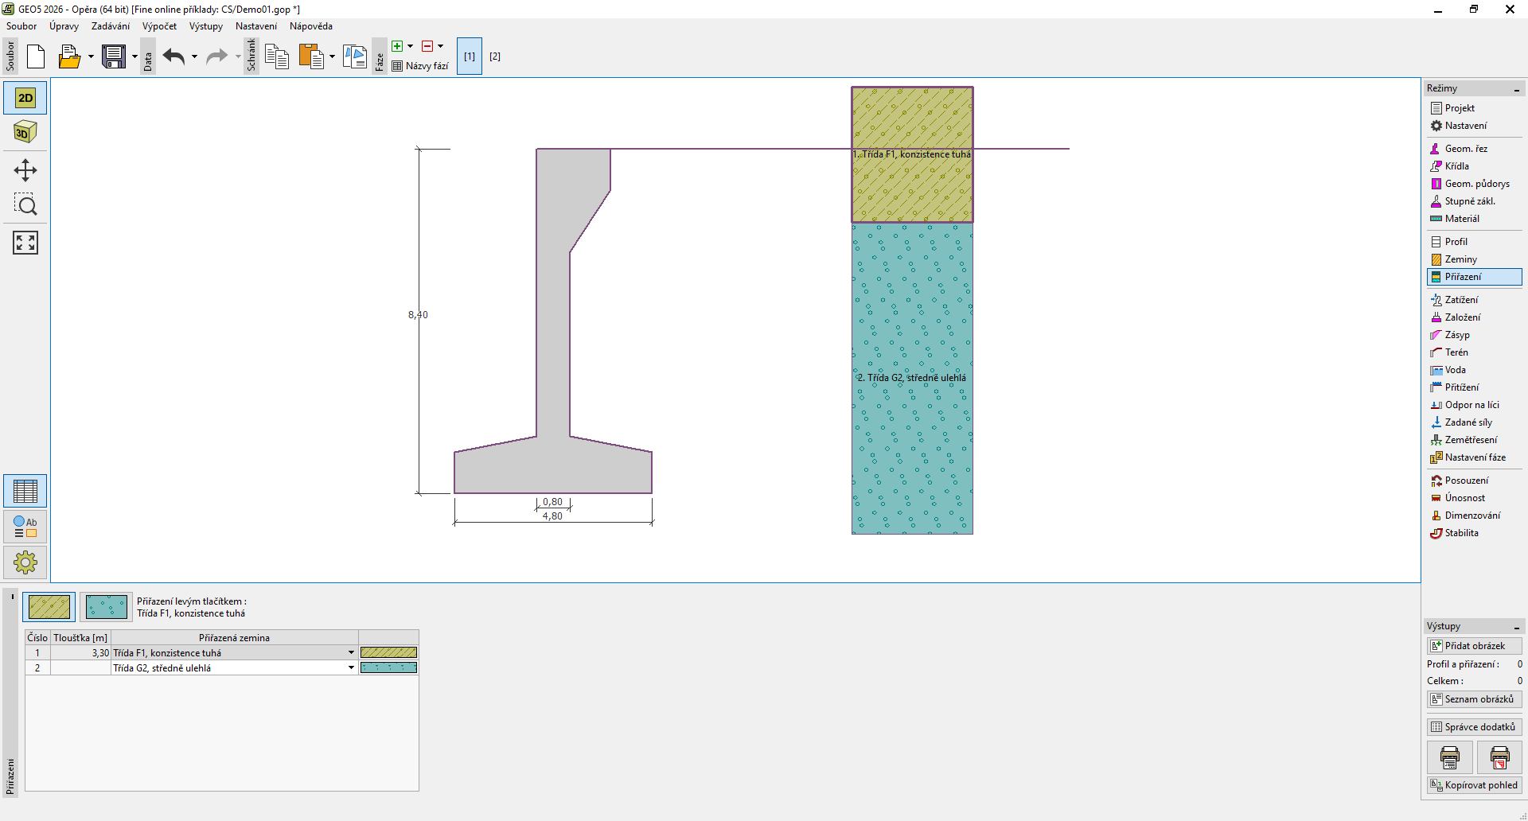
Task: Expand soil dropdown for layer 1
Action: point(351,653)
